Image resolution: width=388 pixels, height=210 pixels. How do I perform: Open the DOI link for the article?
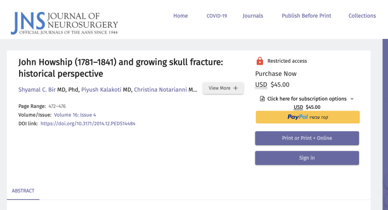[x=88, y=123]
